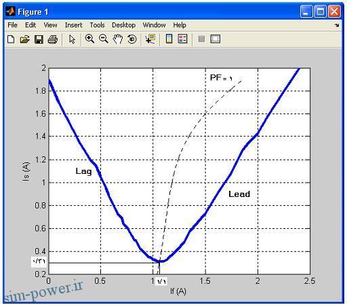Open the Desktop menu
347x307 pixels.
(x=123, y=25)
